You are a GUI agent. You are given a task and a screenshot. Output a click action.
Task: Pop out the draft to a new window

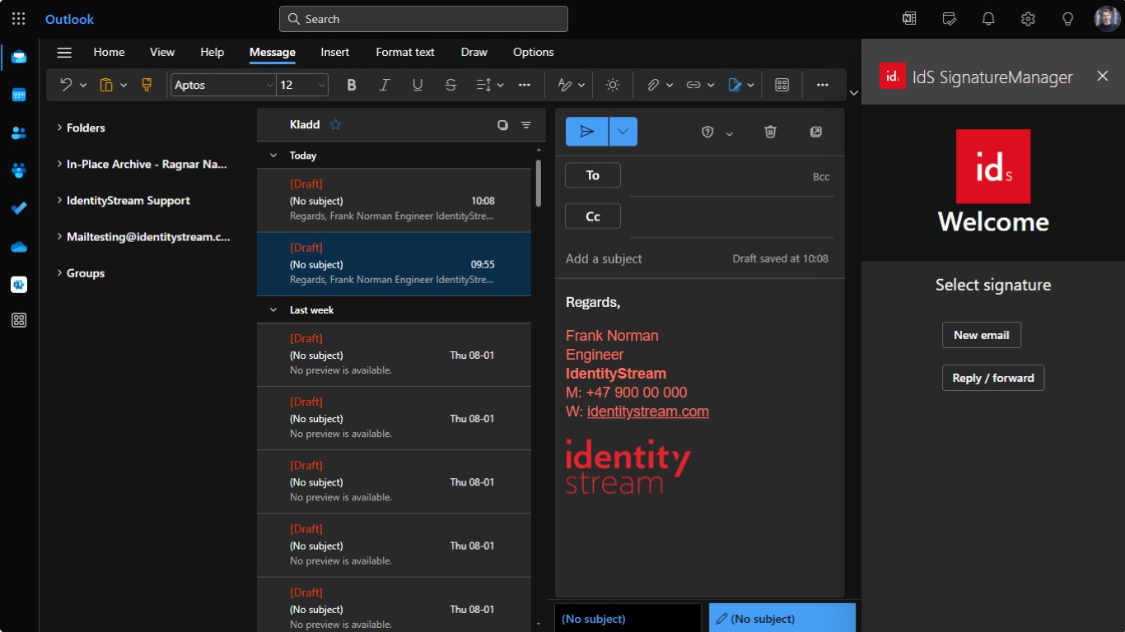coord(816,132)
